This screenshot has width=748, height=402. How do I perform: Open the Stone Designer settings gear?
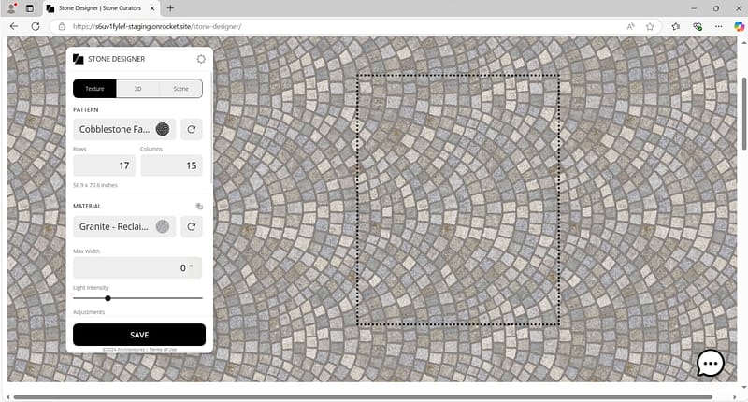[x=201, y=59]
